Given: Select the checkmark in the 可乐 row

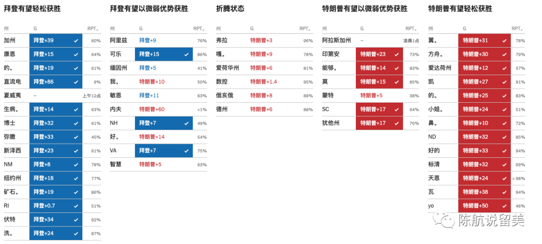Looking at the screenshot, I should pos(187,54).
